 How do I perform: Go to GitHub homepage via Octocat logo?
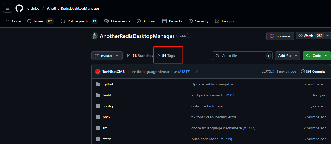pos(19,8)
